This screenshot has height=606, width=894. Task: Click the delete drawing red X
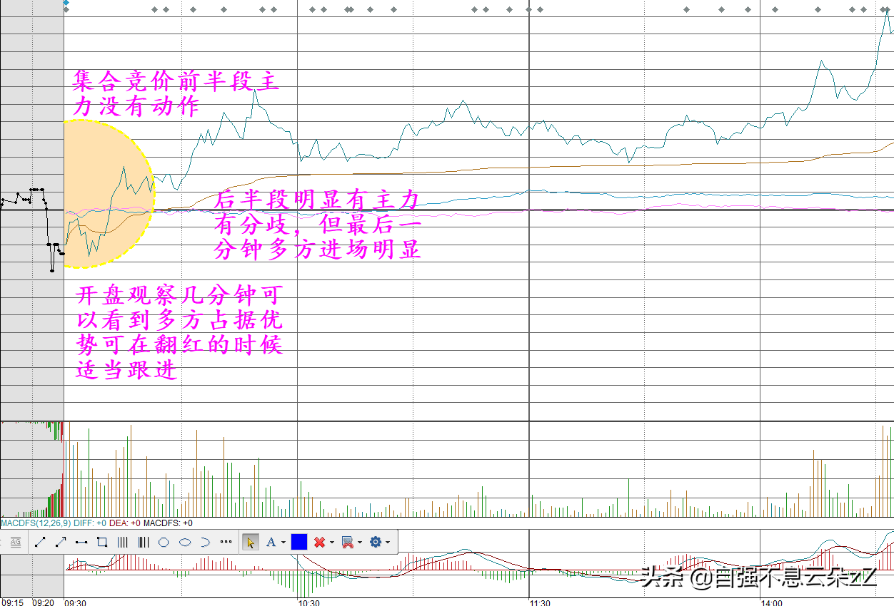pyautogui.click(x=319, y=542)
